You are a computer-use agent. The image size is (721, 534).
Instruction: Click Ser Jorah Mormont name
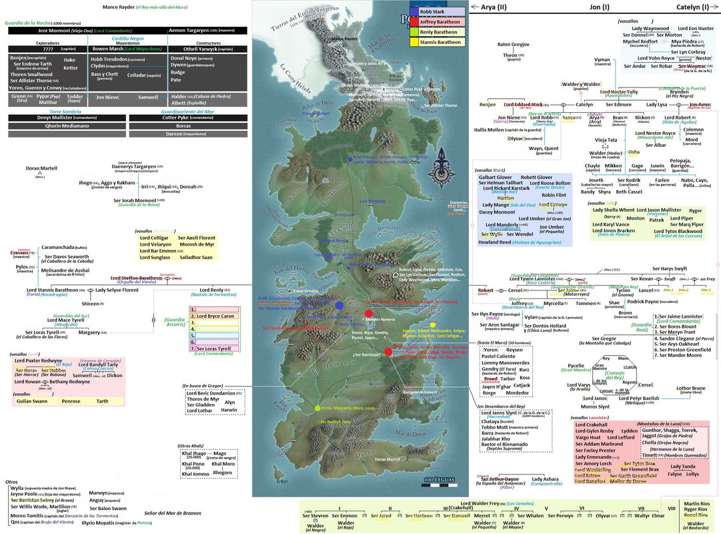point(135,200)
